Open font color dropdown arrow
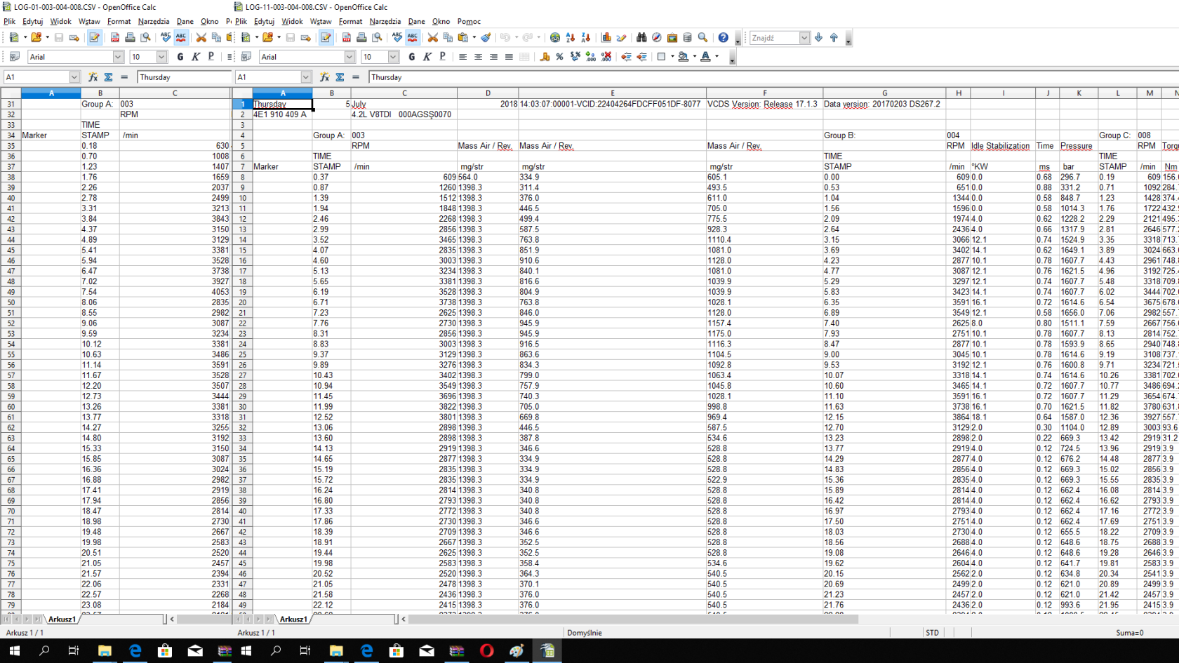The height and width of the screenshot is (663, 1179). (717, 57)
